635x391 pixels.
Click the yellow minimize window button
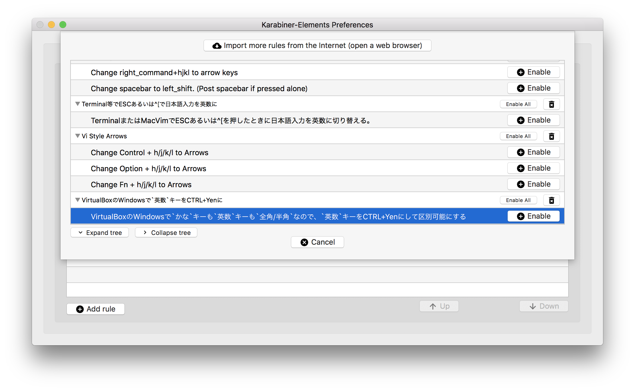(x=51, y=25)
